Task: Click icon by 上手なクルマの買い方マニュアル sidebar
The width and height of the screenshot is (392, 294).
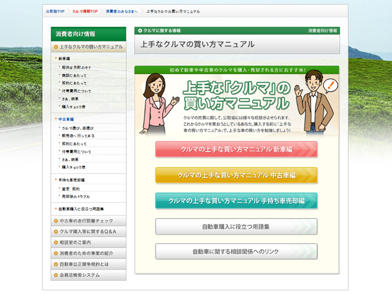Action: 56,47
